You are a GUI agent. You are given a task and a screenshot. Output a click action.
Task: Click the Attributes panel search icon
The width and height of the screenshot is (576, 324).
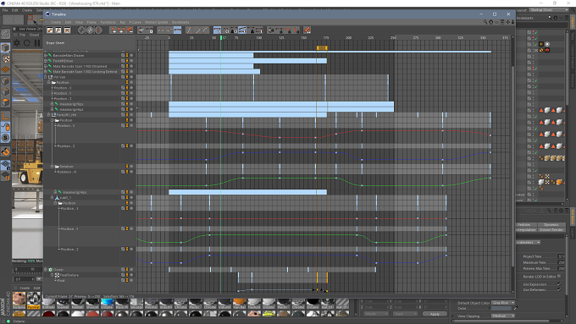tap(549, 211)
